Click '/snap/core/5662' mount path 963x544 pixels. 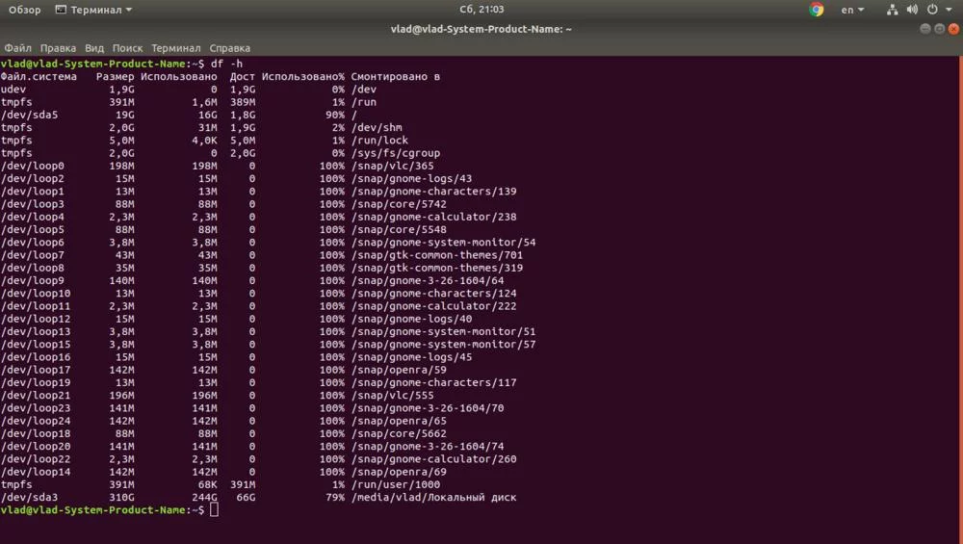399,433
